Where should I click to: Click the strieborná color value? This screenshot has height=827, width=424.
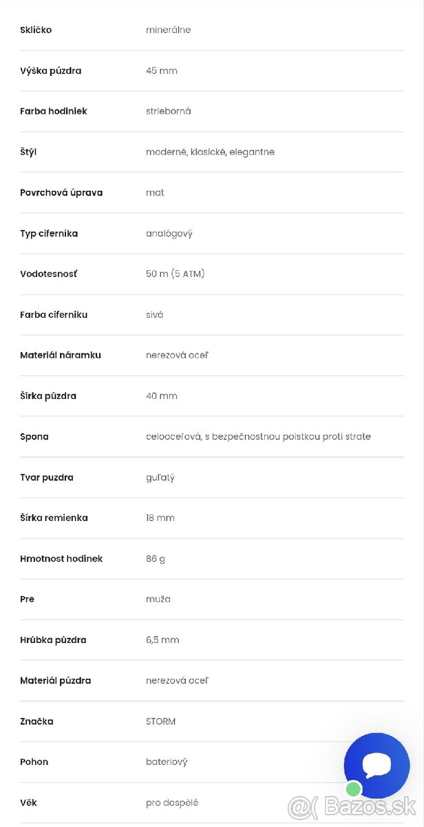[169, 112]
